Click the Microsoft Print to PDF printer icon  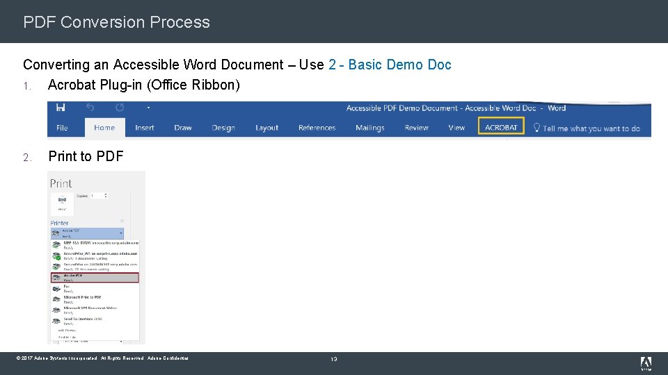tap(56, 299)
